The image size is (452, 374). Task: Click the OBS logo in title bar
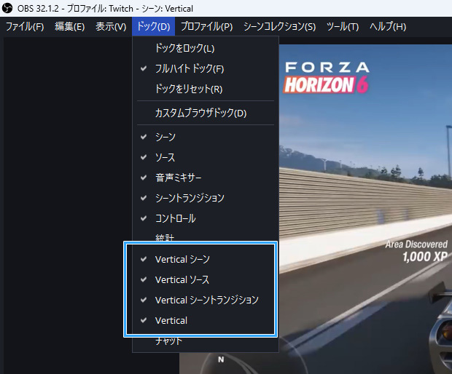(7, 8)
